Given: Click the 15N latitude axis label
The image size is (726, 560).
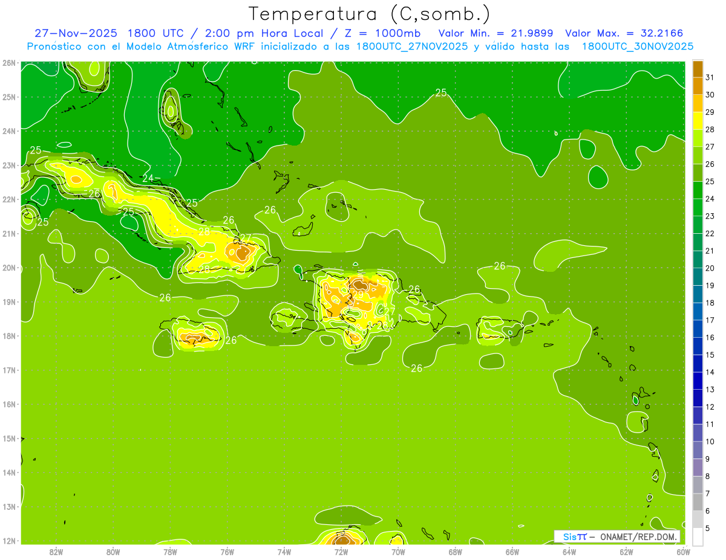Looking at the screenshot, I should tap(9, 439).
